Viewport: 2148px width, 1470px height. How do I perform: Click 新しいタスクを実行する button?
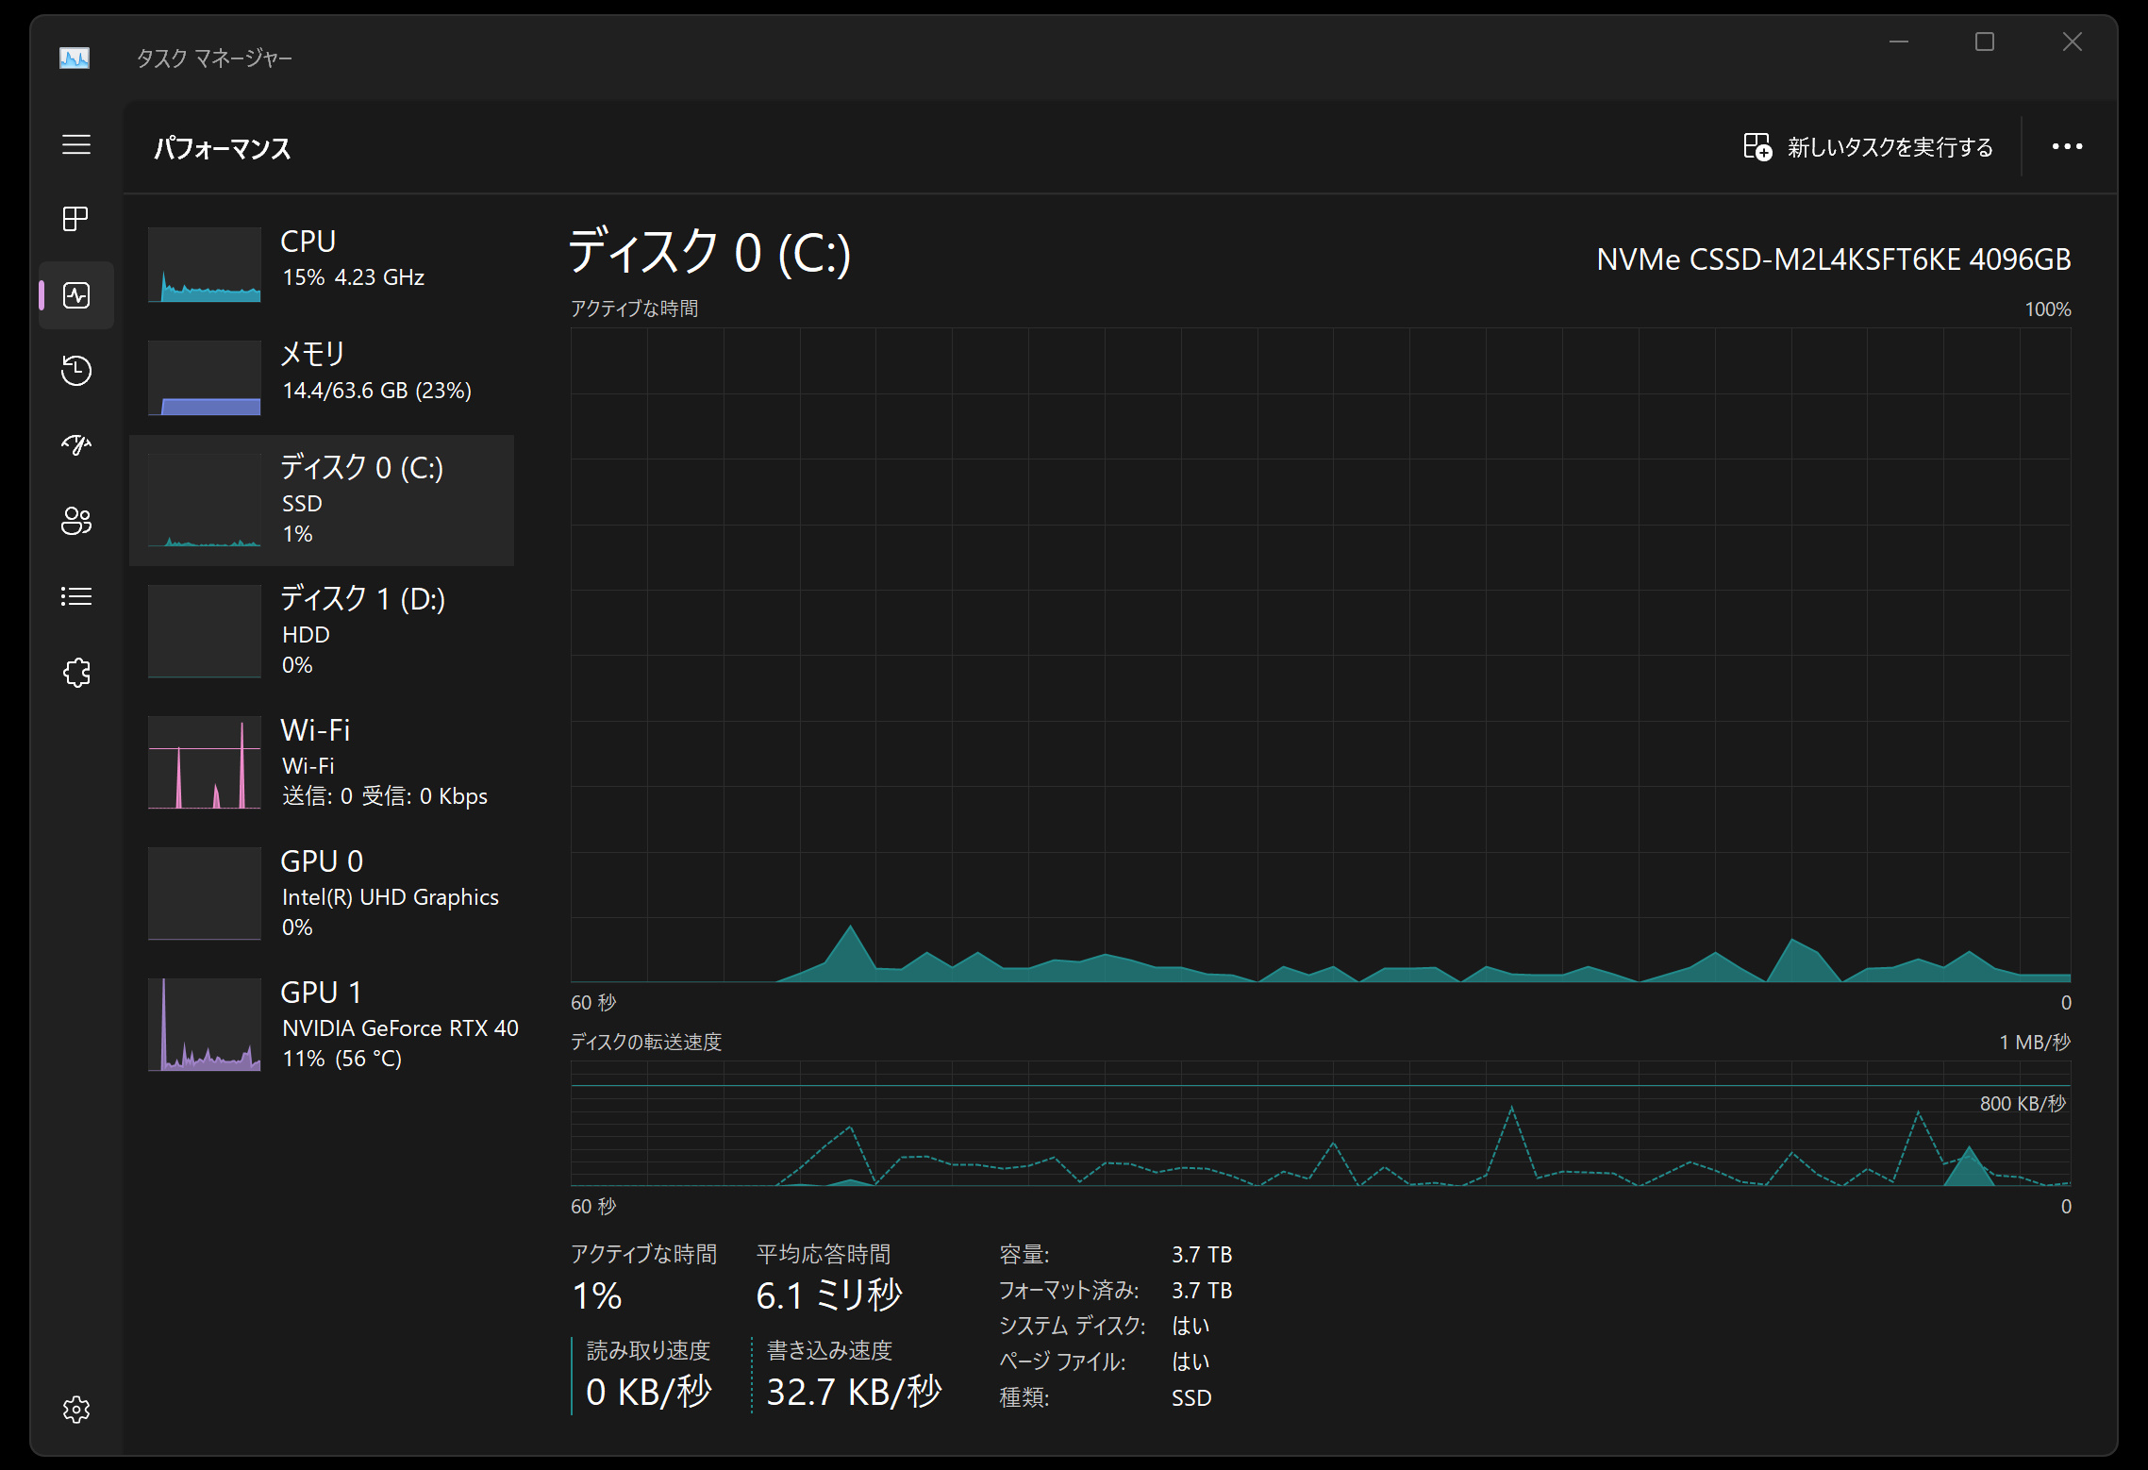pos(1869,147)
